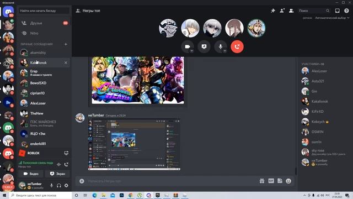Click Windows taskbar search box
This screenshot has width=353, height=199.
pyautogui.click(x=40, y=195)
